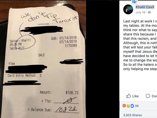
Task: Open the 3,303 Shares link
Action: click(133, 115)
